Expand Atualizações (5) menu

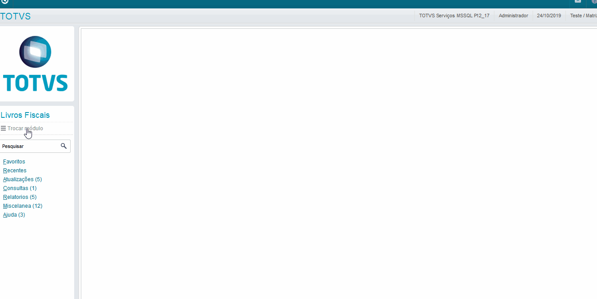tap(22, 179)
